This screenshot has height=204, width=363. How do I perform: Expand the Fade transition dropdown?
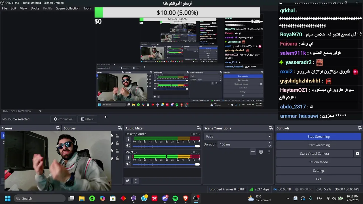click(238, 136)
